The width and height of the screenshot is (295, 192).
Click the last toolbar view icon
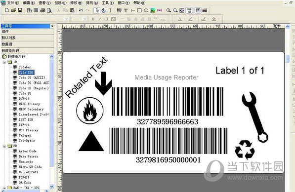click(x=205, y=10)
